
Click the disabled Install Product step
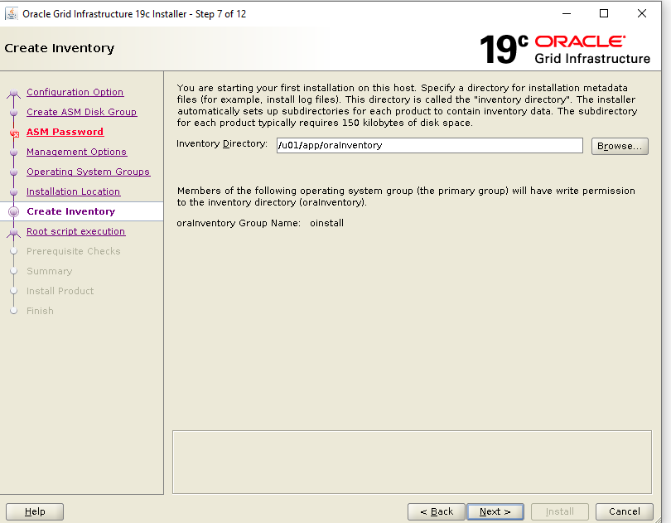pyautogui.click(x=60, y=291)
